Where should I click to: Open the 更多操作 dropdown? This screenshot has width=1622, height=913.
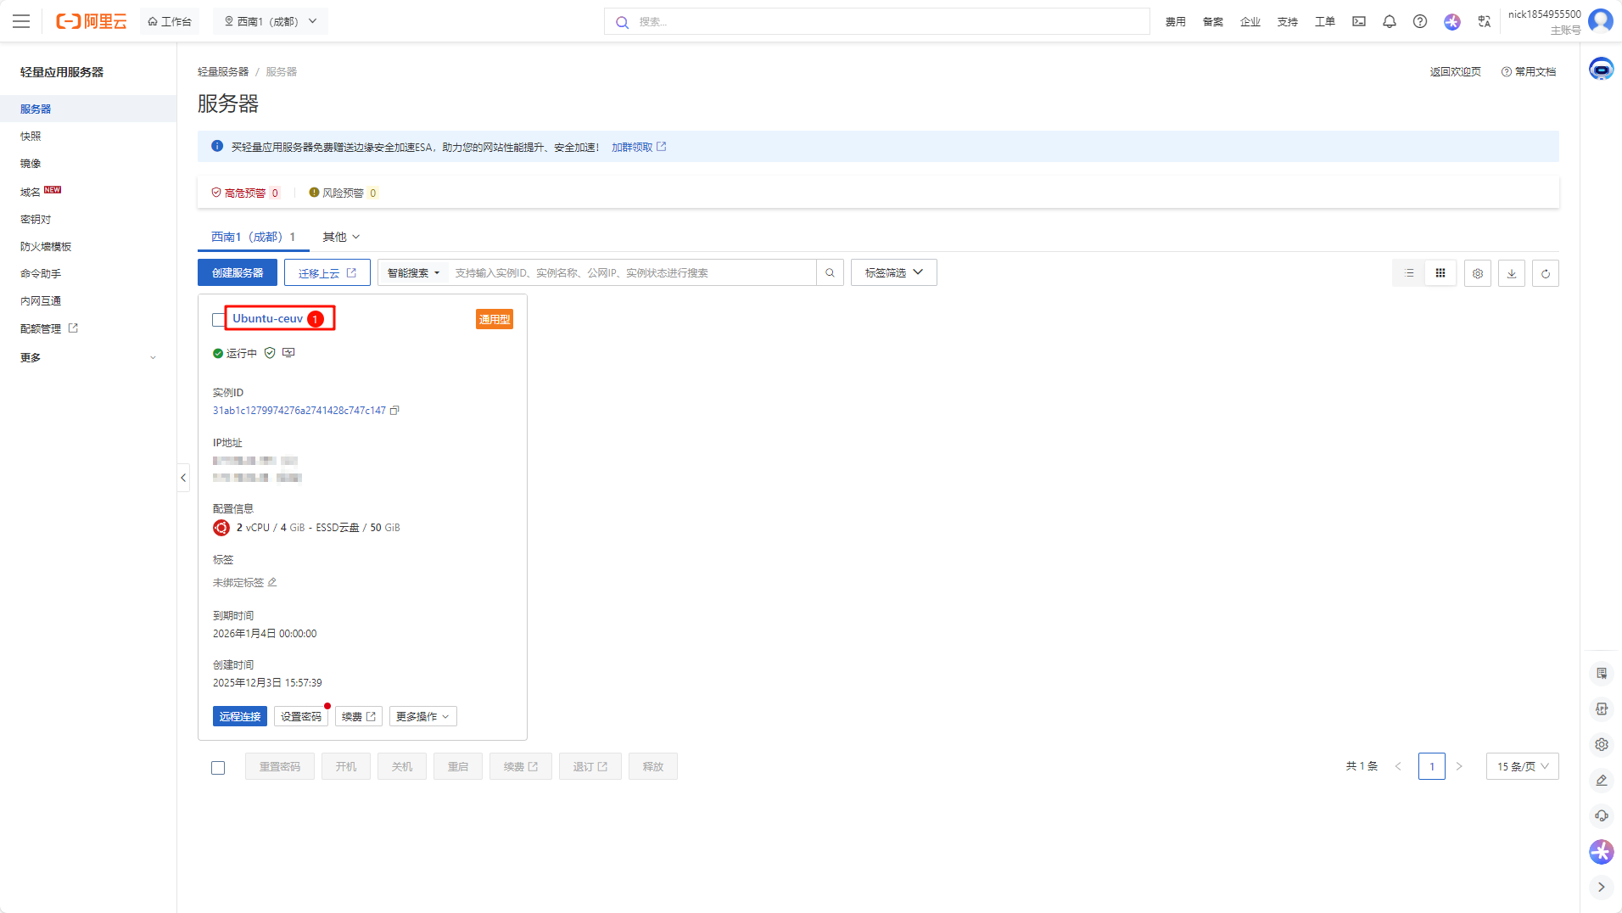422,717
